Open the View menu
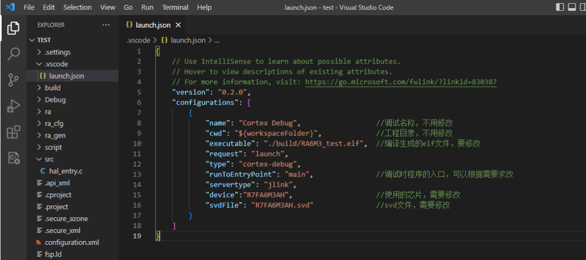This screenshot has width=586, height=260. pyautogui.click(x=107, y=7)
